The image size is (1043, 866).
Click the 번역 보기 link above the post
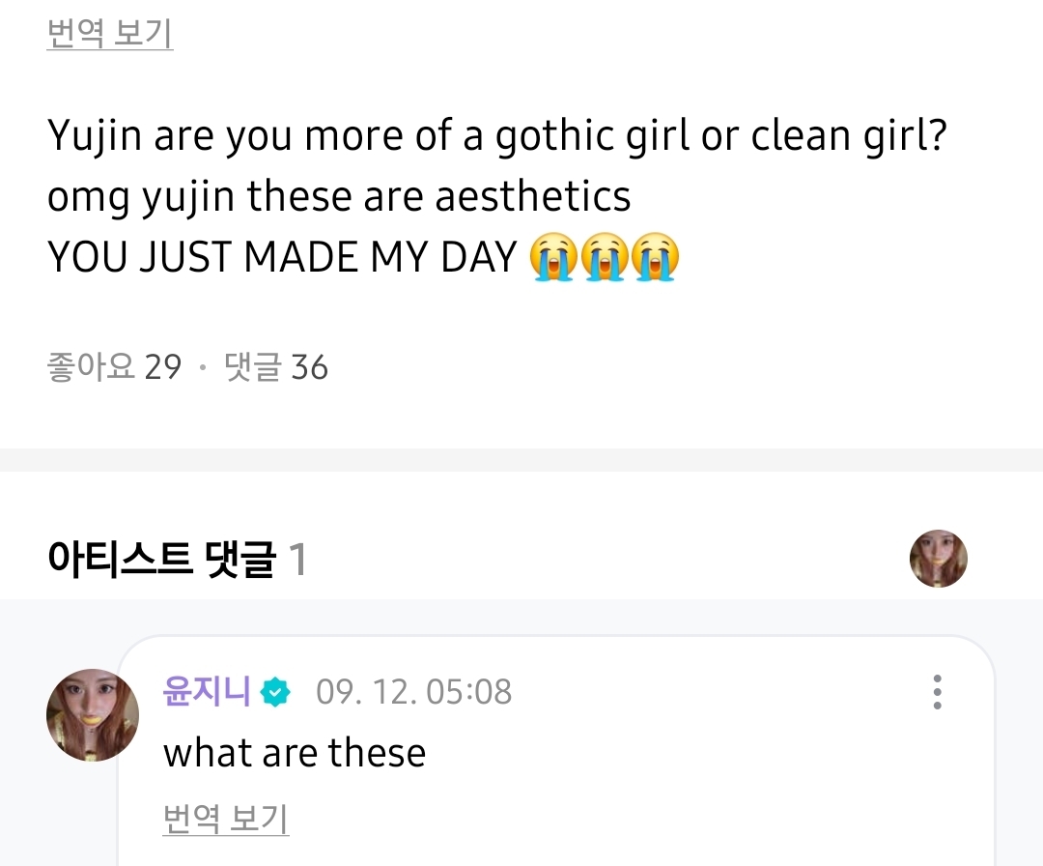point(109,35)
